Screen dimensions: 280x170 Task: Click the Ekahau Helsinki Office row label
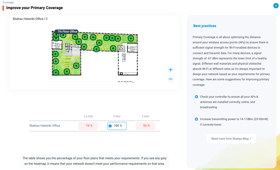tap(45, 126)
